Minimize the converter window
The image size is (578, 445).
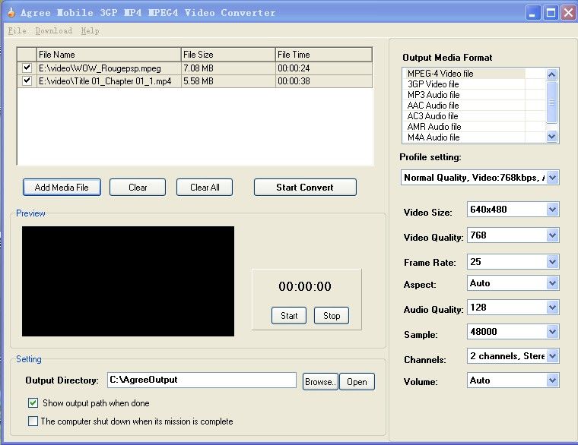[x=532, y=13]
